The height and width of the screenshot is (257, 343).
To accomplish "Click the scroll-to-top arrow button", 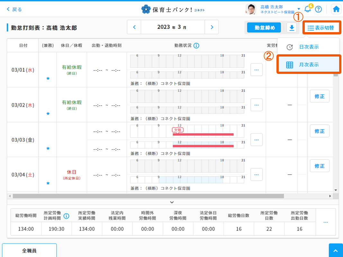I will pyautogui.click(x=336, y=250).
